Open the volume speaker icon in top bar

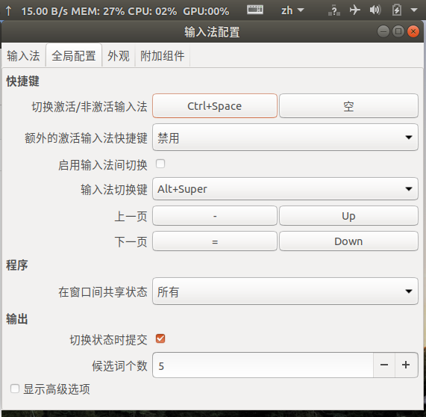coord(375,10)
